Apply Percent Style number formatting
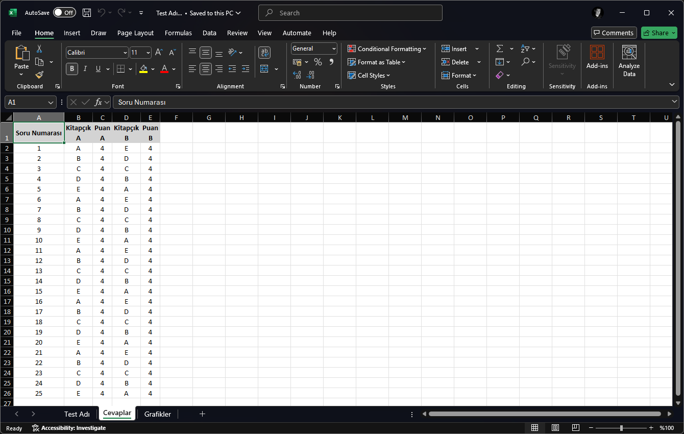684x434 pixels. pyautogui.click(x=316, y=62)
